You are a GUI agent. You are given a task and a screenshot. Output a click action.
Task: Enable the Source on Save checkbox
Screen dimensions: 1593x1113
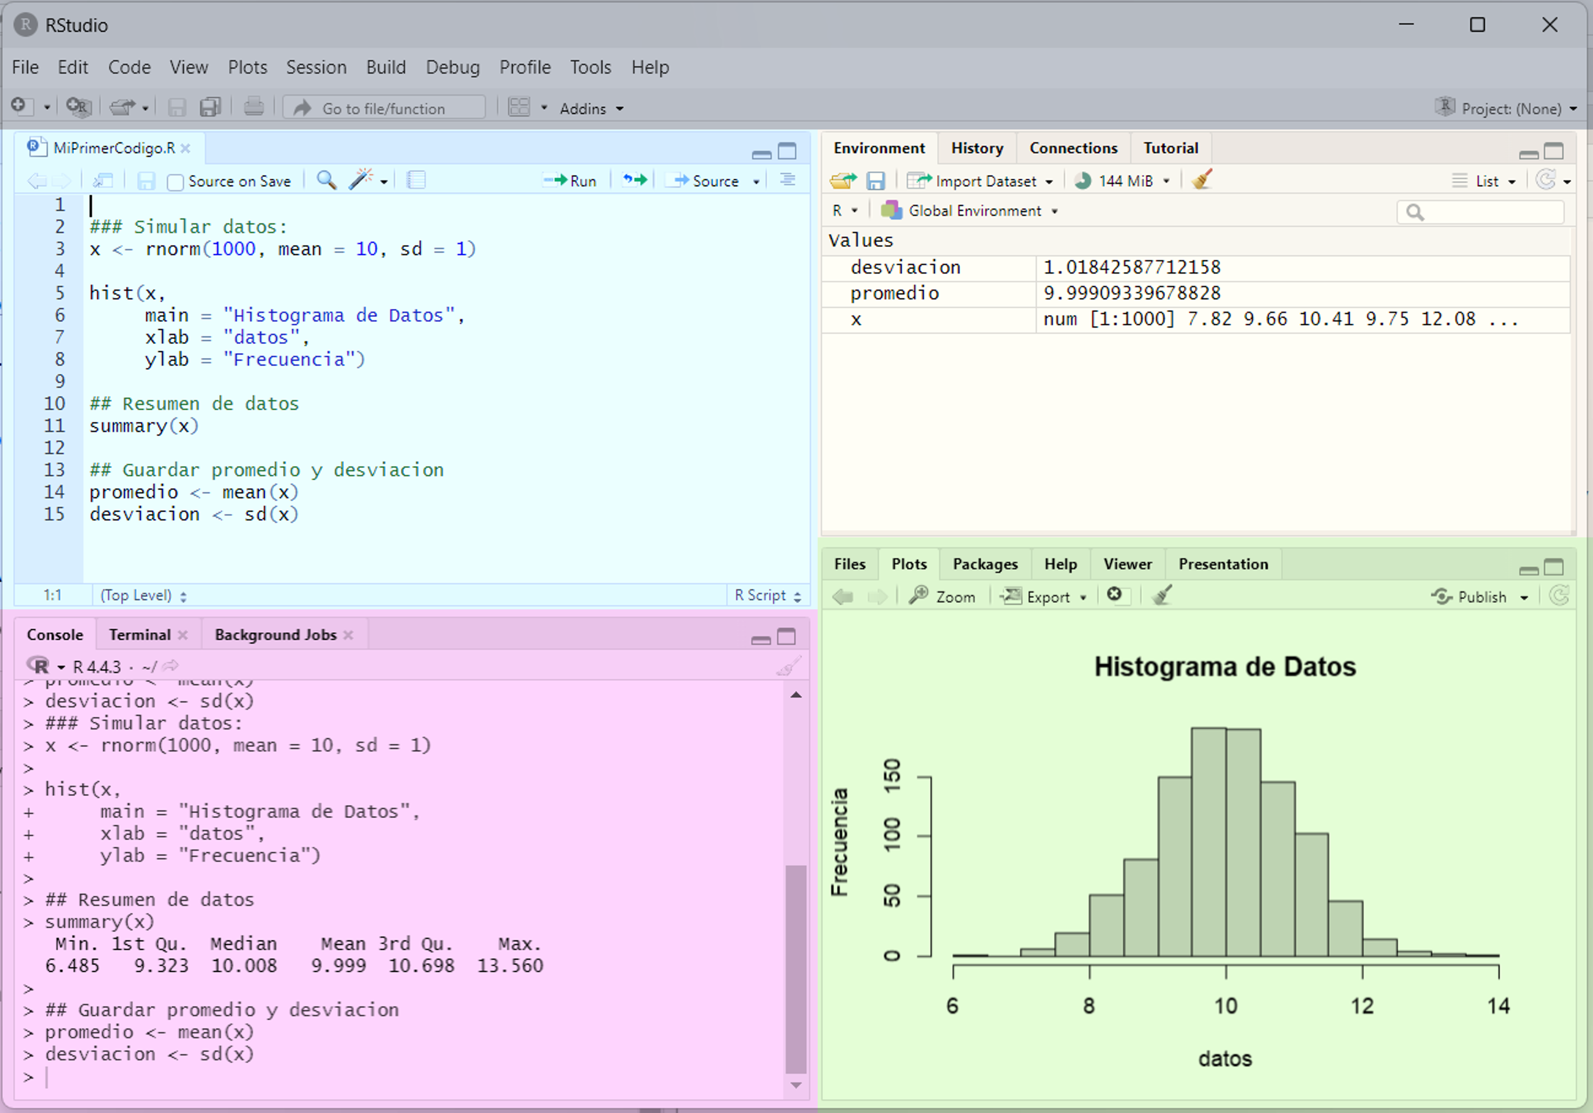[x=175, y=182]
